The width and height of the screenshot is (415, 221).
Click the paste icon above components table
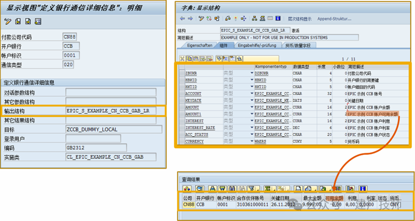(196, 58)
